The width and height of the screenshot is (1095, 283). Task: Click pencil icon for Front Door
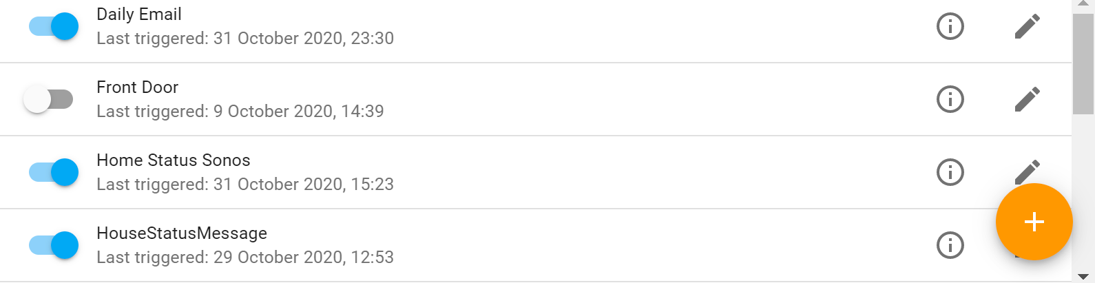[1027, 99]
